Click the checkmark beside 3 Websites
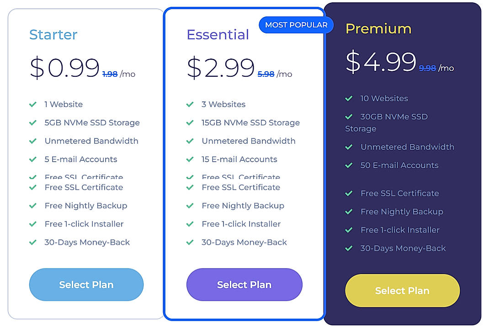 click(191, 104)
